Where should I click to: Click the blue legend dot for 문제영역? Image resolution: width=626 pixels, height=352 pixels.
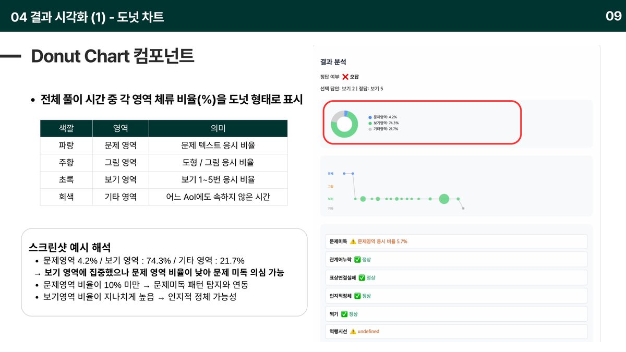(370, 117)
